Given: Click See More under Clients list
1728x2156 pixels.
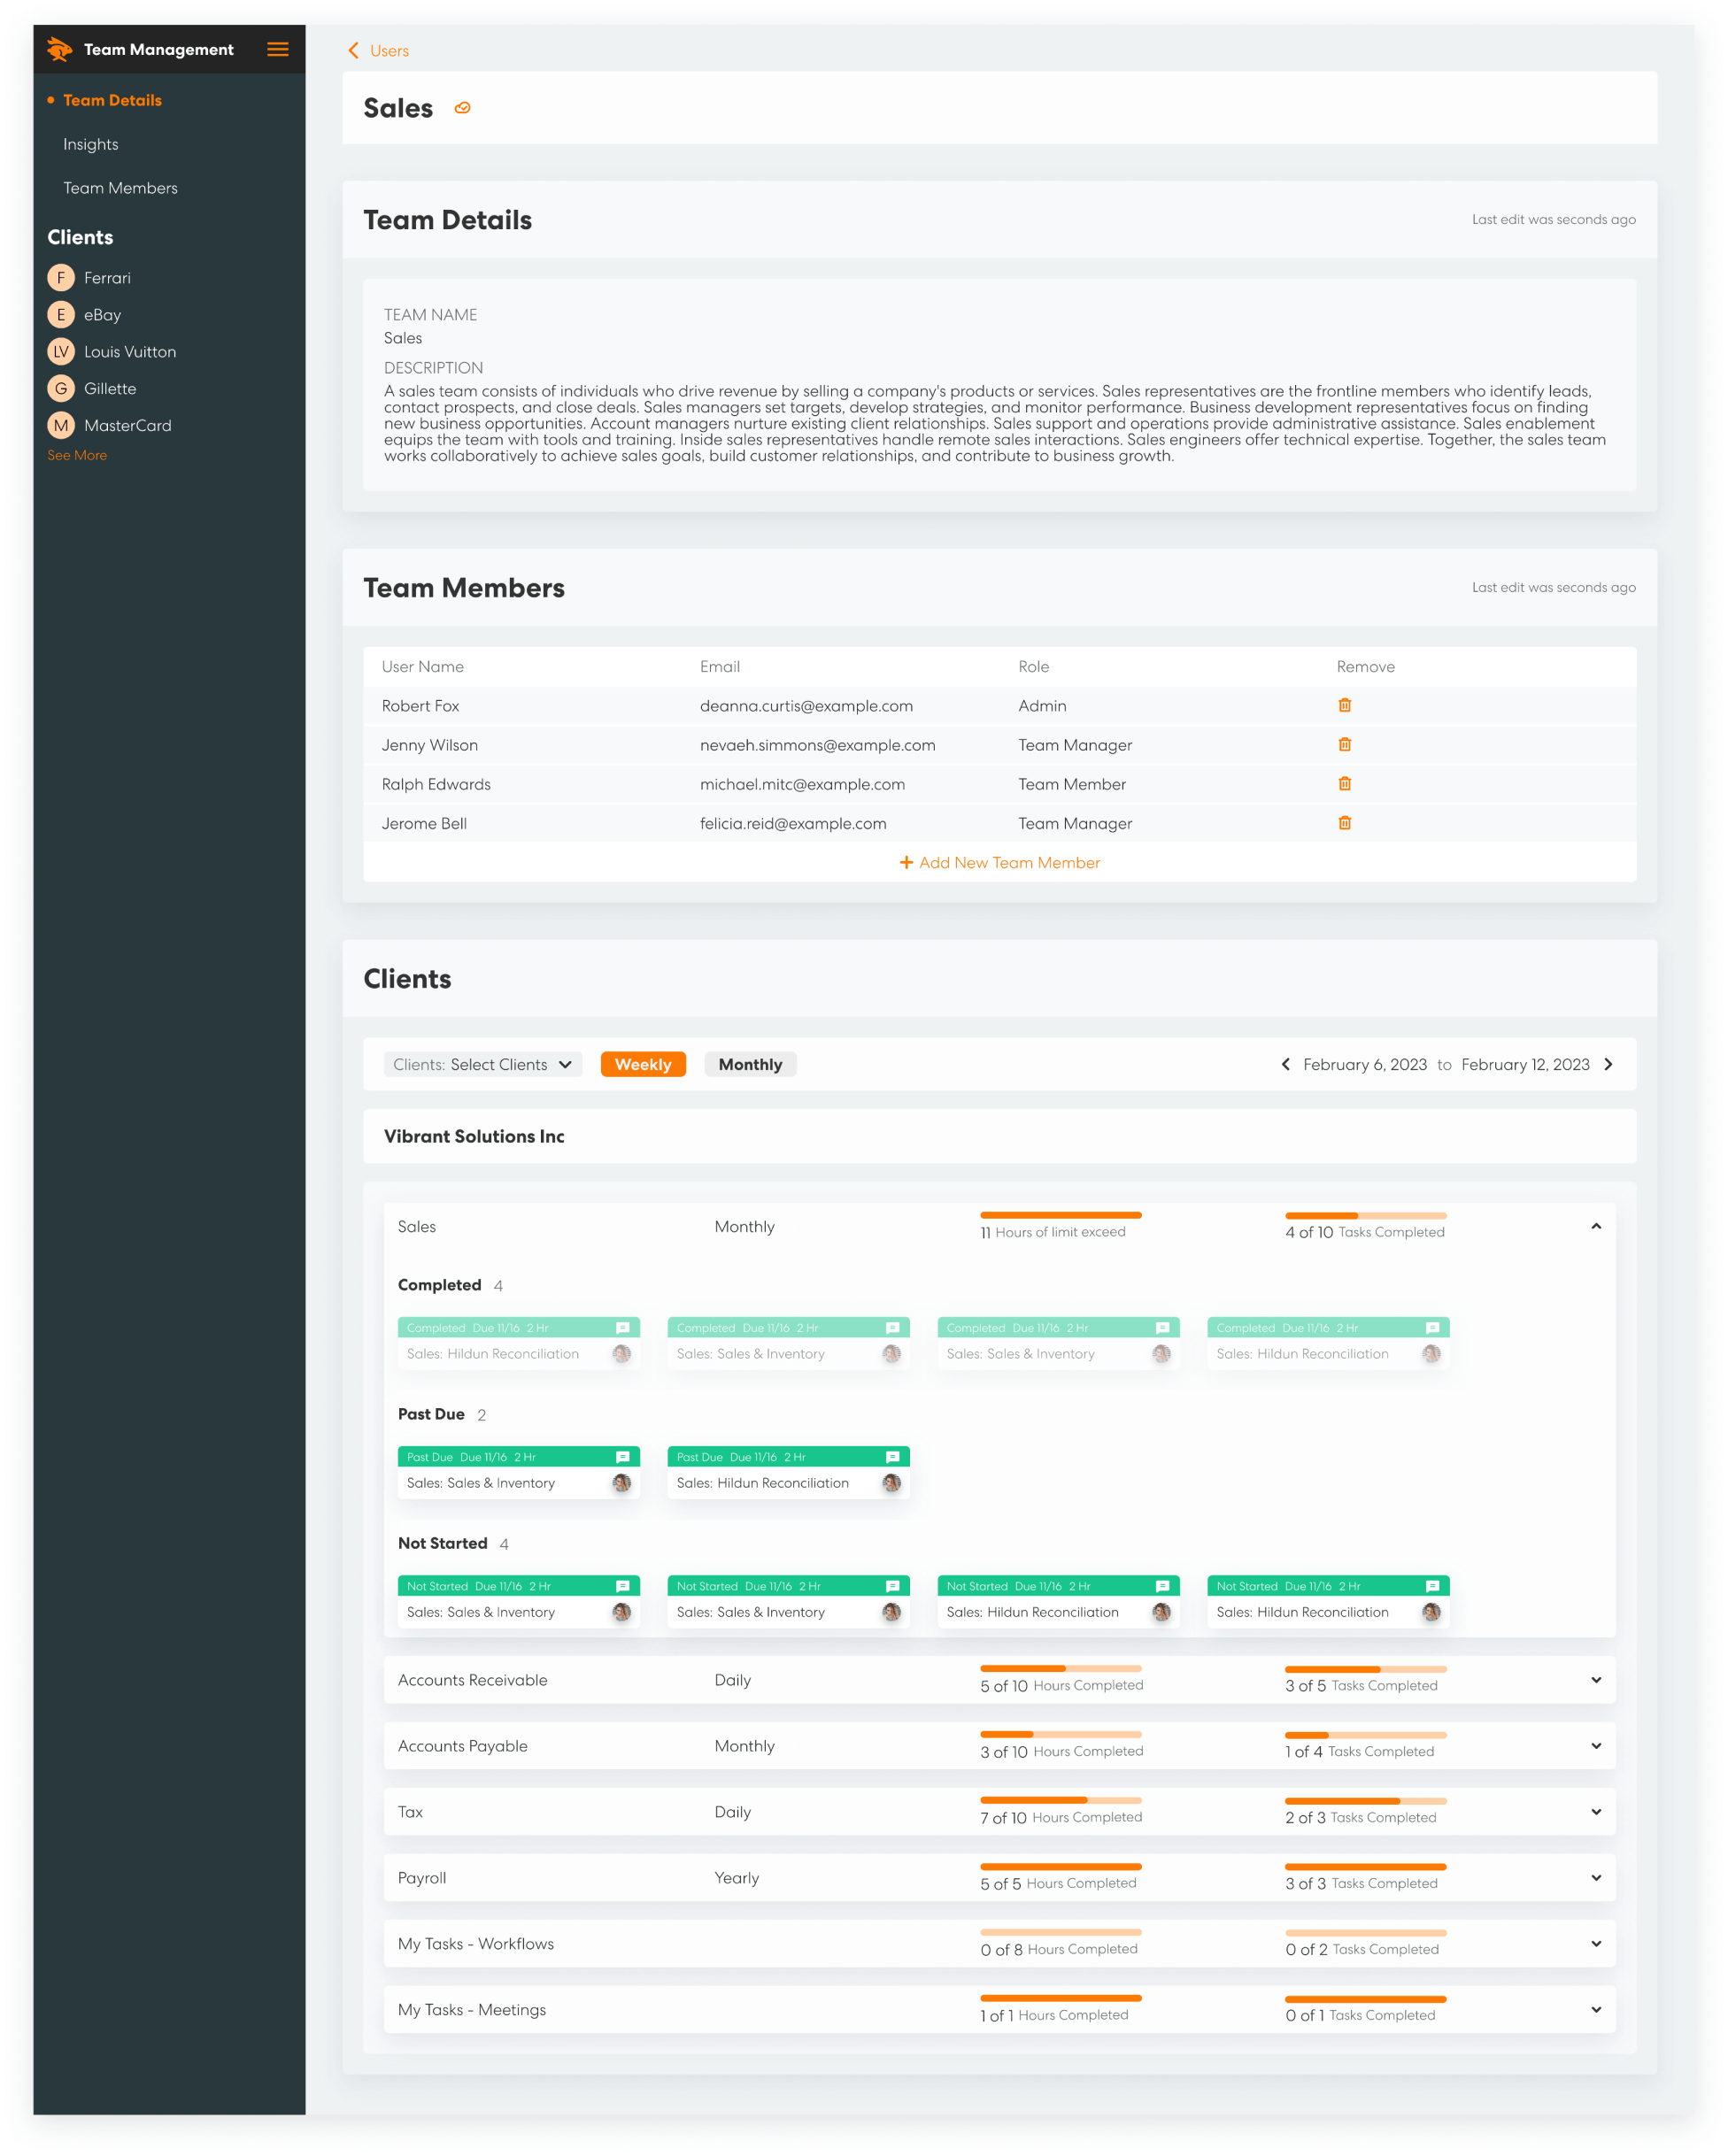Looking at the screenshot, I should pos(77,455).
